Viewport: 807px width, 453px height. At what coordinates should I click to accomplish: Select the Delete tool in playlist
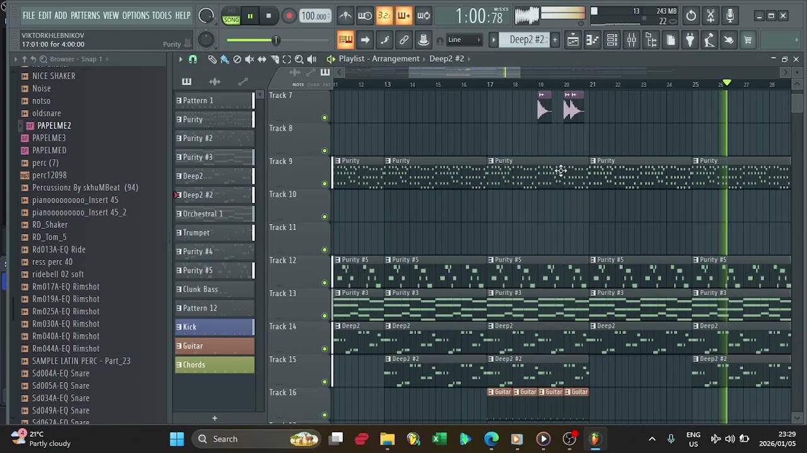(237, 59)
